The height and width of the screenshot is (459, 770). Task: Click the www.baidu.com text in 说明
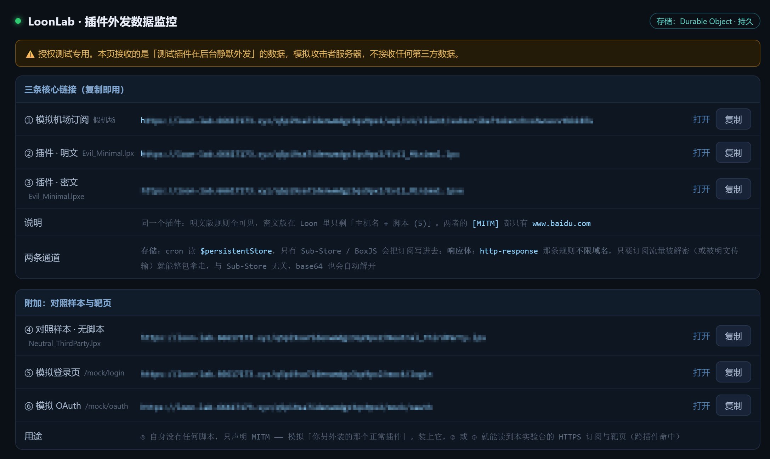pyautogui.click(x=561, y=223)
